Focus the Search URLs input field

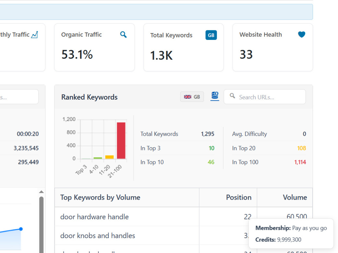265,97
